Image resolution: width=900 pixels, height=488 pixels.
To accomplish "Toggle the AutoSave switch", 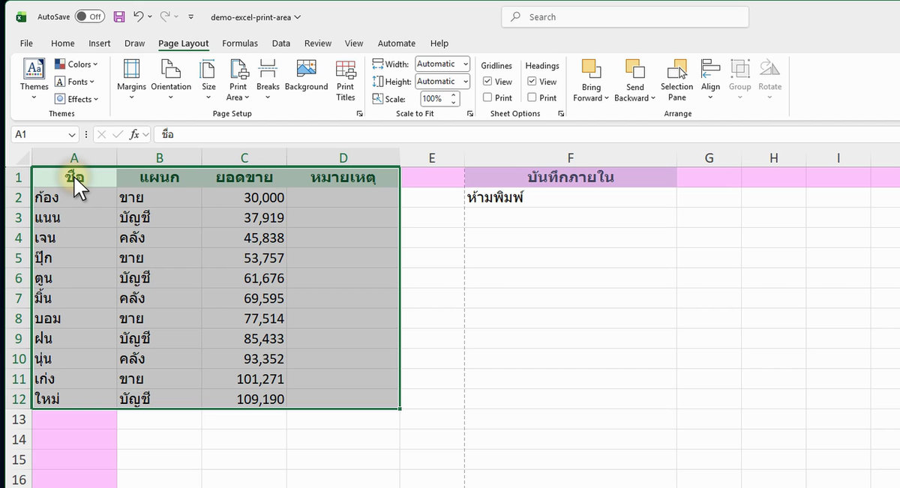I will [89, 16].
